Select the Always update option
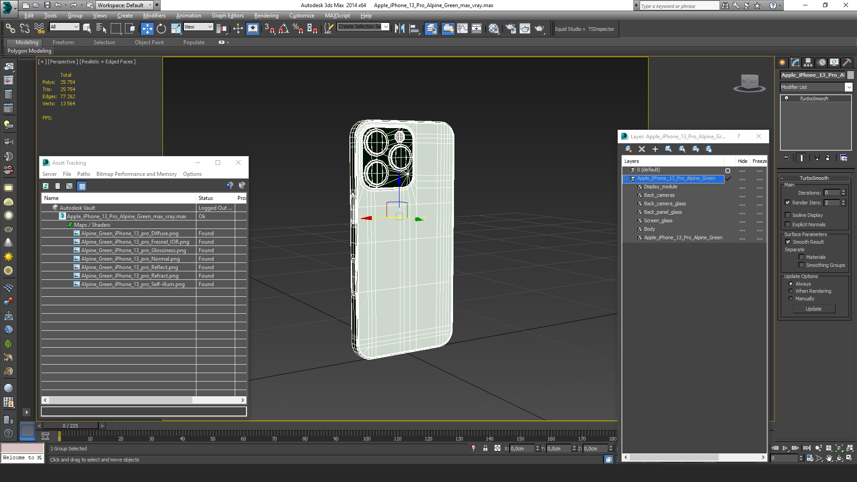This screenshot has width=857, height=482. point(790,284)
